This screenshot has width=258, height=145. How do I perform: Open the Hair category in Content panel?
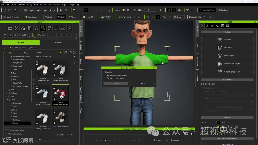12,96
